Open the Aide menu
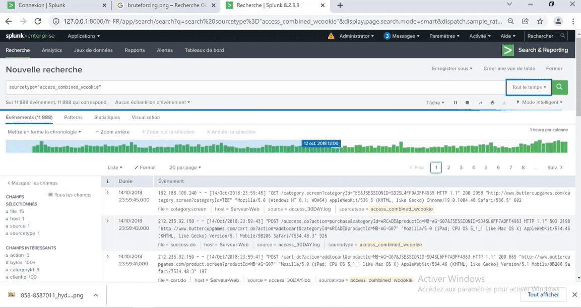581x308 pixels. [x=508, y=36]
